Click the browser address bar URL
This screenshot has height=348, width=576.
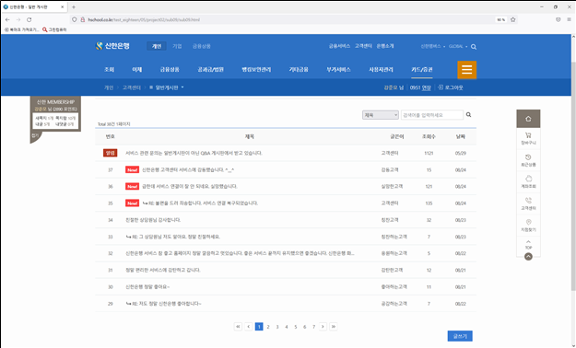point(144,20)
